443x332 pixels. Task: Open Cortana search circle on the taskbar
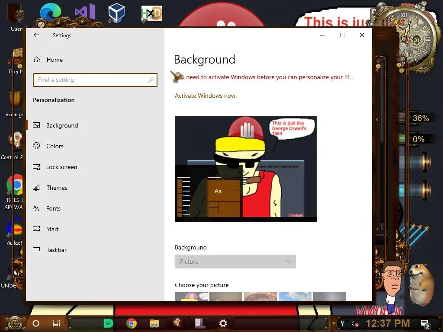36,323
